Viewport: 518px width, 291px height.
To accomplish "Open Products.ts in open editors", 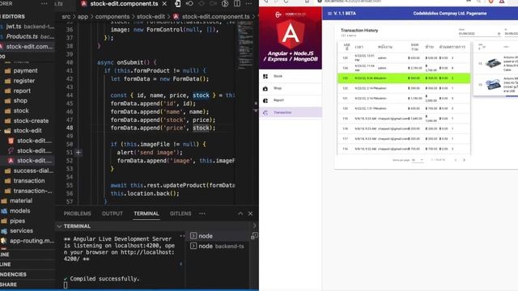I will [28, 36].
